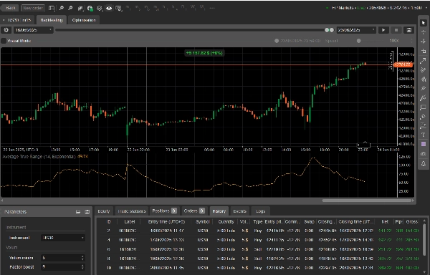The height and width of the screenshot is (275, 430).
Task: Toggle the eye viewing options icon
Action: pyautogui.click(x=109, y=8)
